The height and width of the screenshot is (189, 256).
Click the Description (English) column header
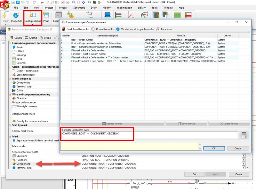(x=108, y=35)
